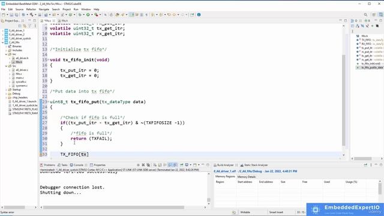Screen dimensions: 384x216
Task: Collapse the Inc folder
Action: click(6, 54)
